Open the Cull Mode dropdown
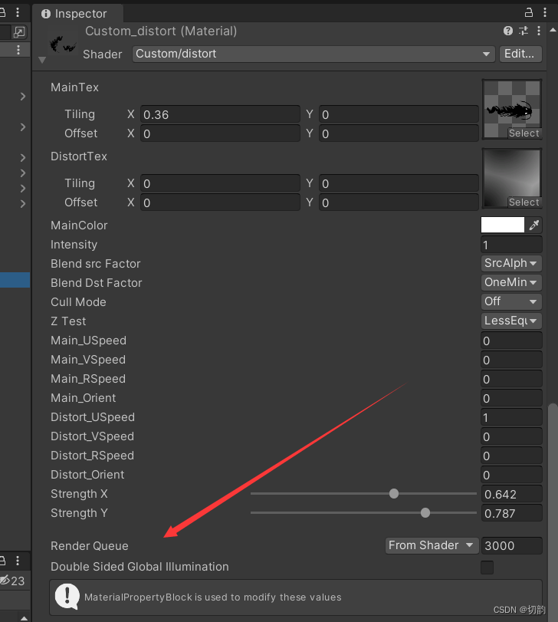The height and width of the screenshot is (622, 558). click(x=511, y=301)
